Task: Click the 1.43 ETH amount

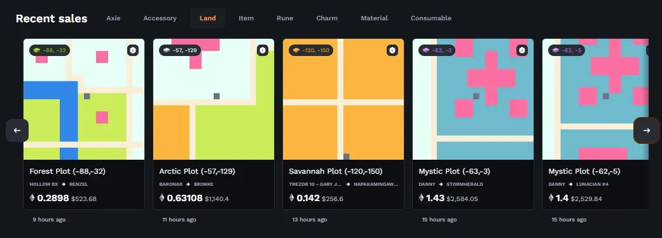Action: (x=435, y=198)
